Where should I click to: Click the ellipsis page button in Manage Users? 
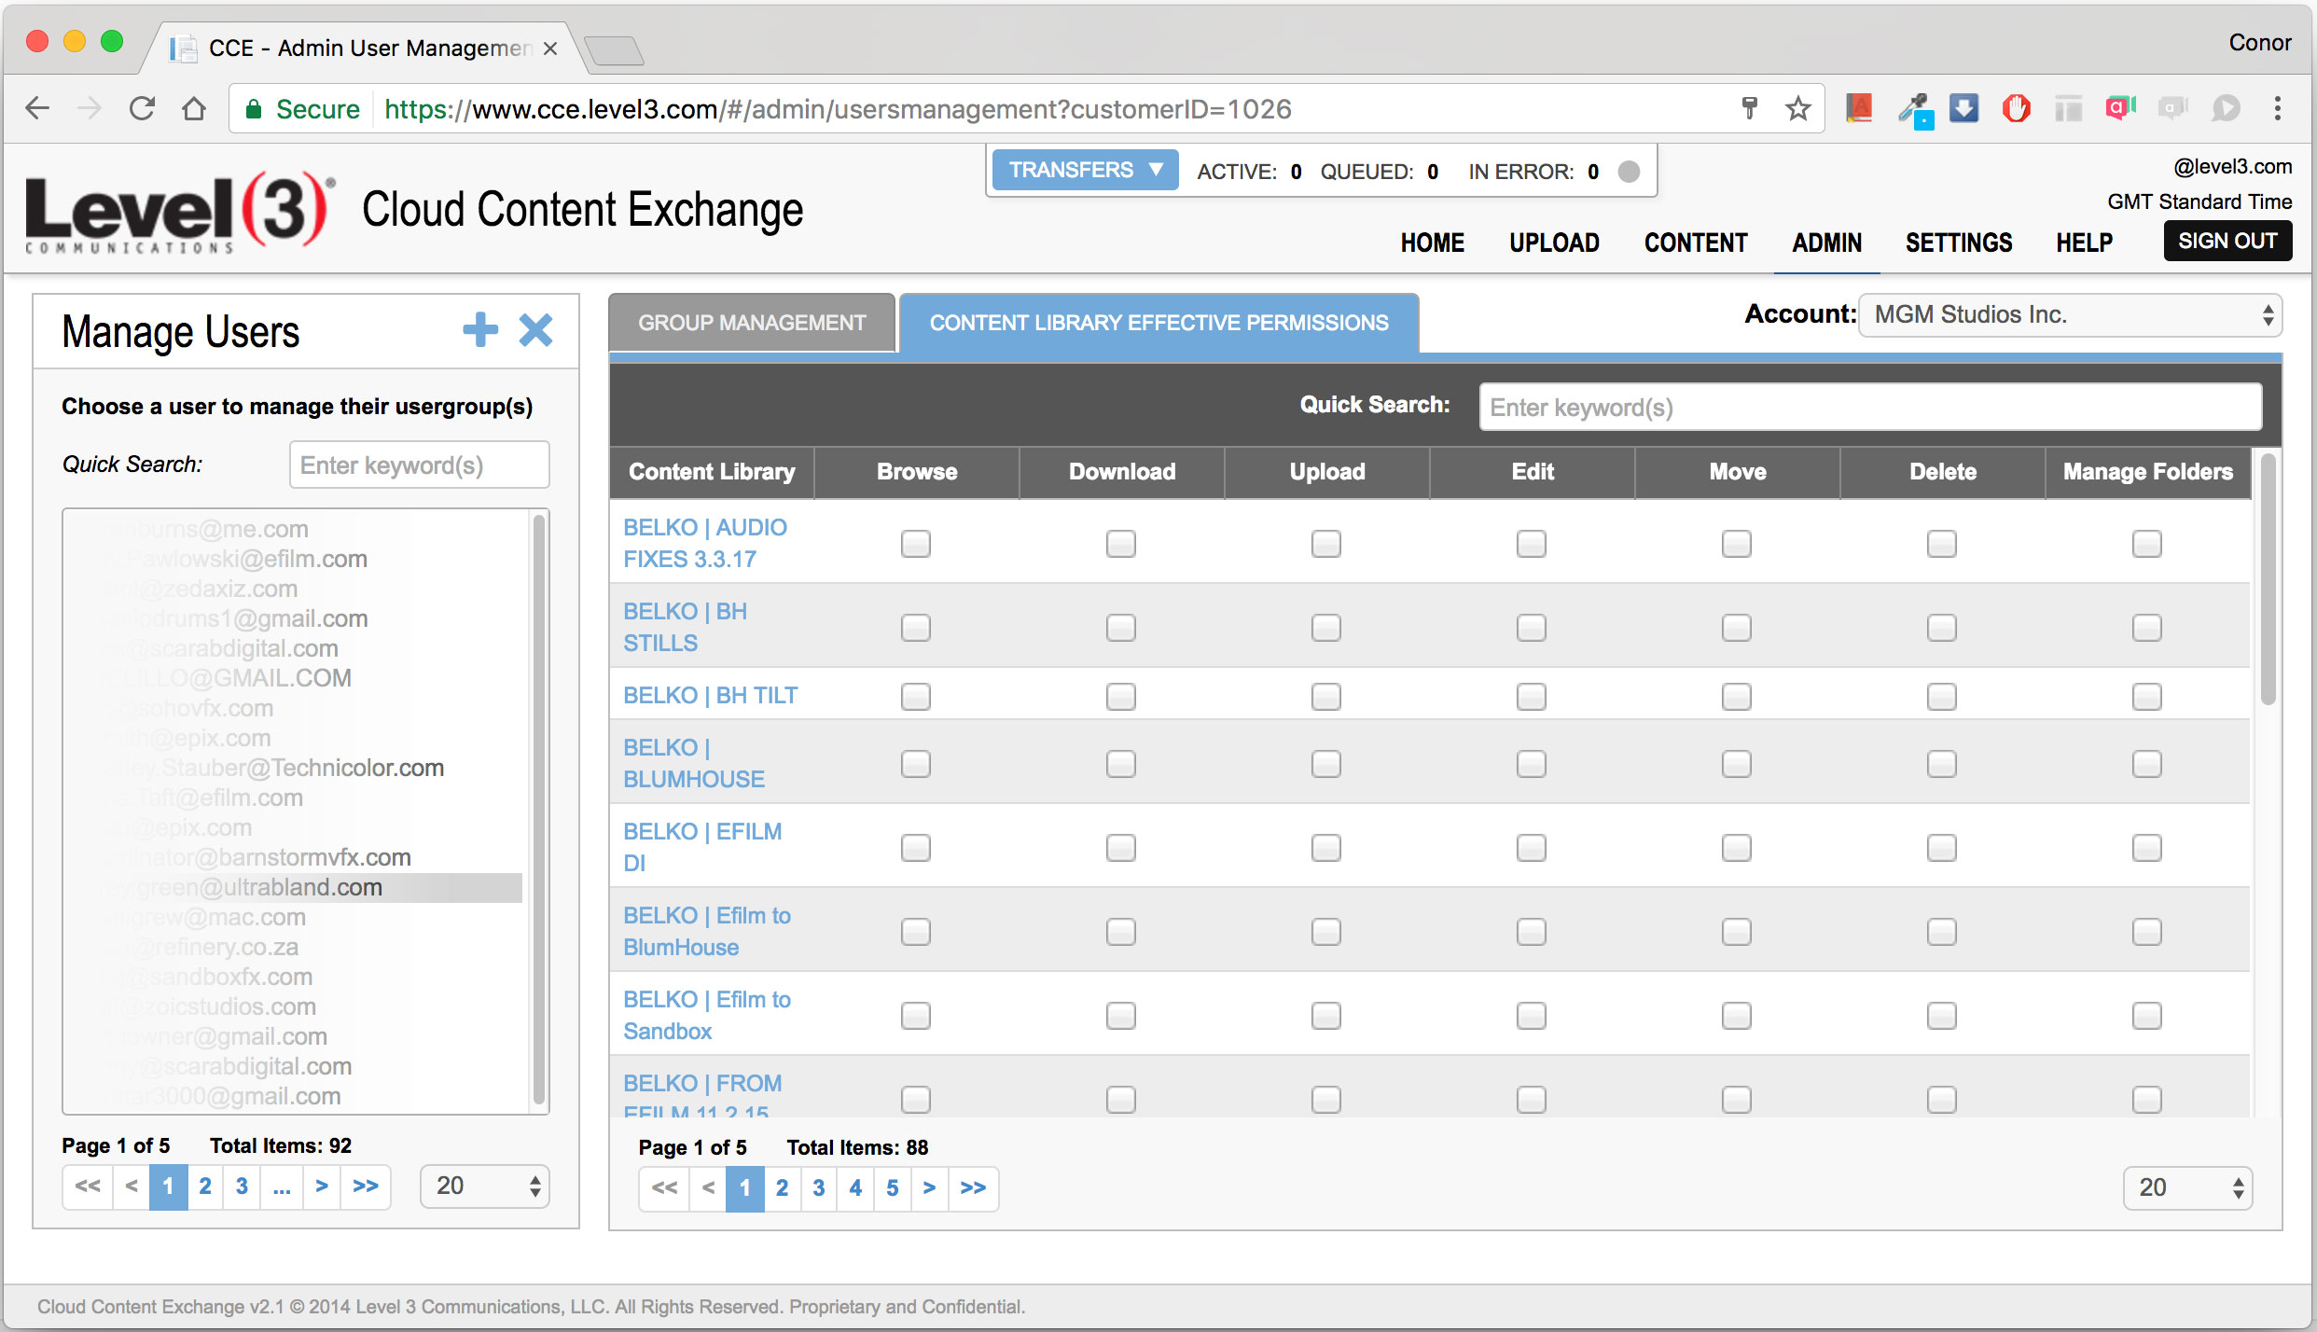282,1186
